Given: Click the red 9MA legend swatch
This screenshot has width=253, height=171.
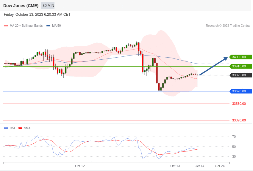Looking at the screenshot, I should point(20,128).
